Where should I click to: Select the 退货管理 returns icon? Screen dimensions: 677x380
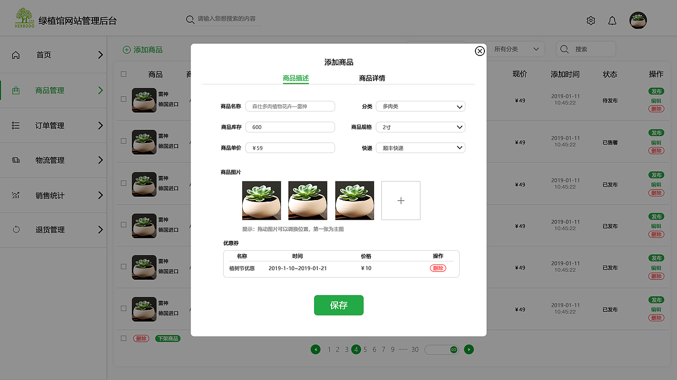pos(15,229)
